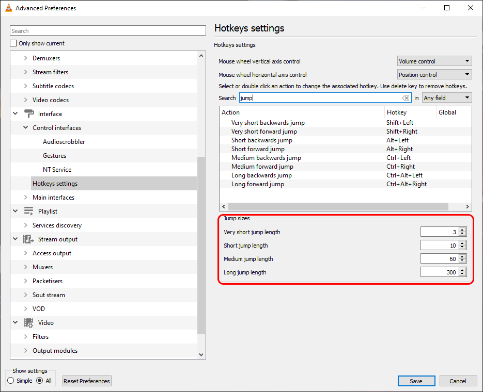
Task: Open Mouse wheel vertical axis dropdown
Action: point(434,61)
